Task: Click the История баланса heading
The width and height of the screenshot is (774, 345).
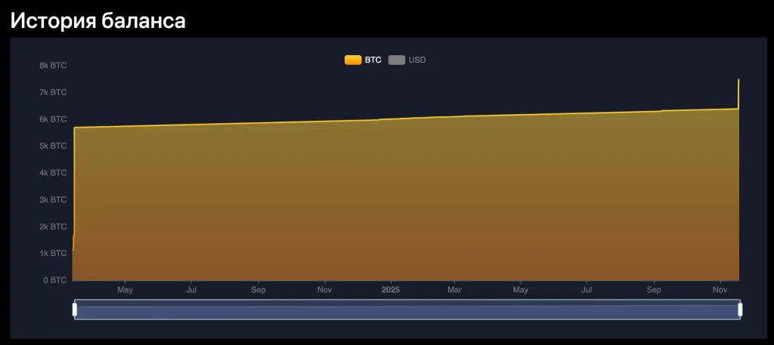Action: 98,20
